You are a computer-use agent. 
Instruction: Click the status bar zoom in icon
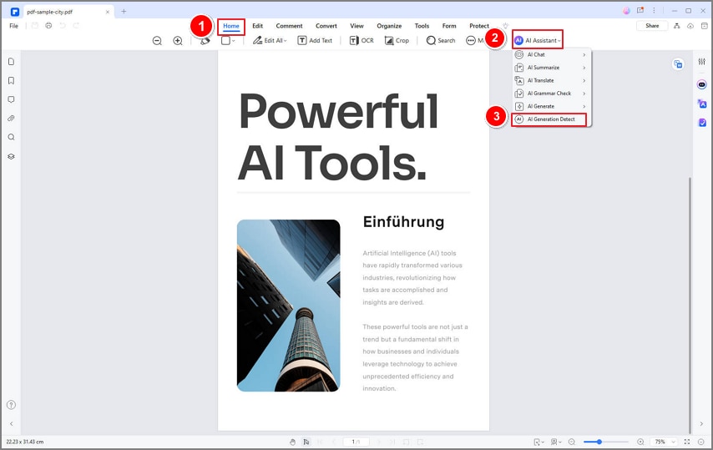pos(640,442)
